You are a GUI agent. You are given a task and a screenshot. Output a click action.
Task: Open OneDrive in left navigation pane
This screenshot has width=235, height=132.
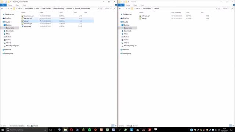coord(8,18)
